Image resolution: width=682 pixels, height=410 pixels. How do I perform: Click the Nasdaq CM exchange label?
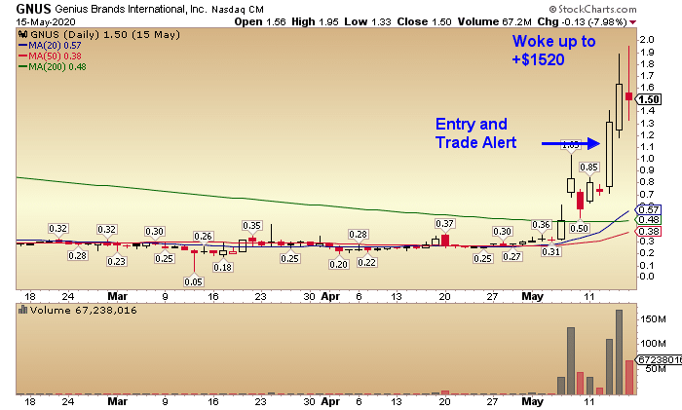click(238, 9)
